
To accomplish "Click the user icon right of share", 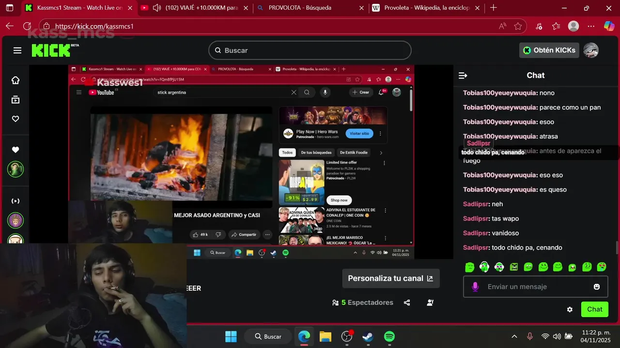I will 430,303.
